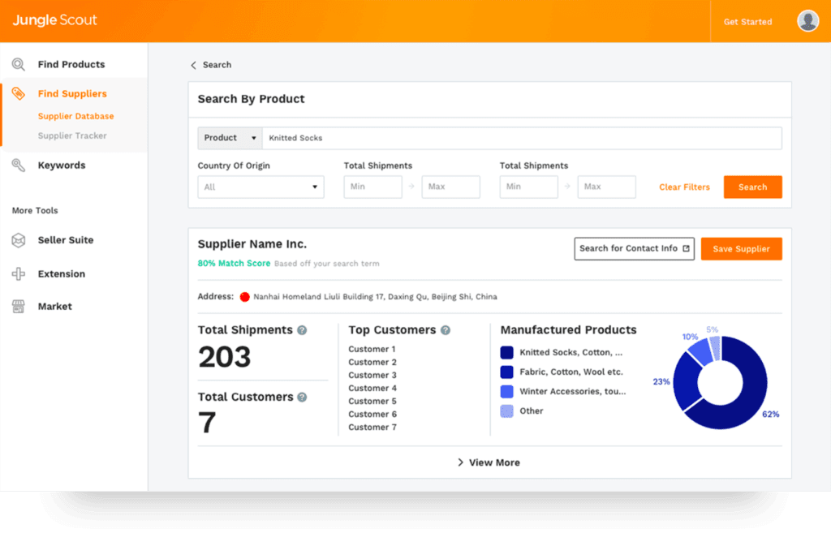Open the Country Of Origin dropdown
831x546 pixels.
[260, 187]
